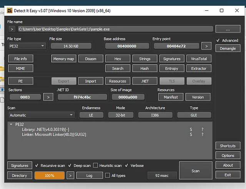Click the Architecture I386 value
Screen dimensions: 246x189
[x=155, y=115]
